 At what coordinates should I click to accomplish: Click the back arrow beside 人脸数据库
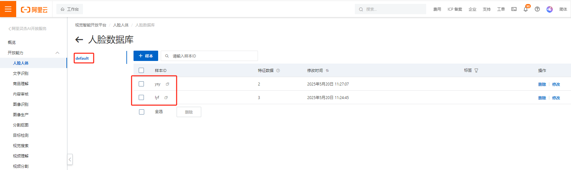(x=79, y=40)
